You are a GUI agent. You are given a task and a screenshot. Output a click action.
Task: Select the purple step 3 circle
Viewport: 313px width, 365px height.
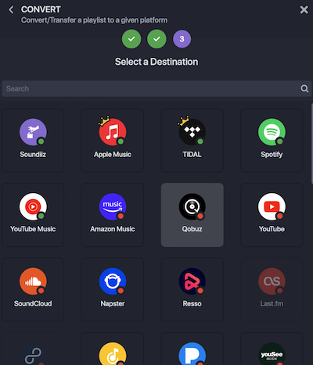(x=182, y=39)
